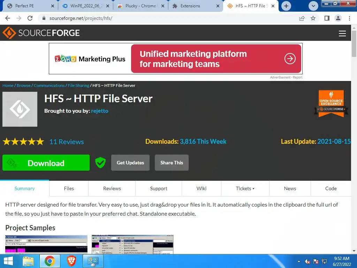Click the HFS project logo image
The height and width of the screenshot is (268, 357).
[x=20, y=109]
